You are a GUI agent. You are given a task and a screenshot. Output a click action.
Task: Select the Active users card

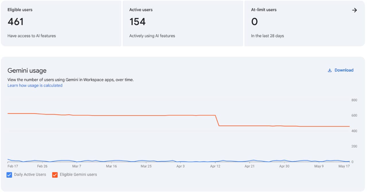(x=183, y=23)
